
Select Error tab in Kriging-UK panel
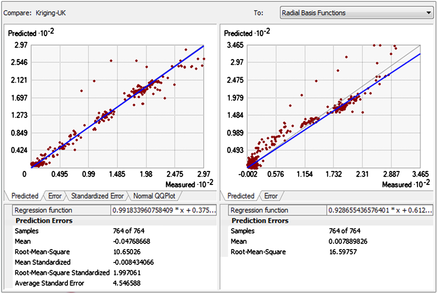click(x=55, y=196)
